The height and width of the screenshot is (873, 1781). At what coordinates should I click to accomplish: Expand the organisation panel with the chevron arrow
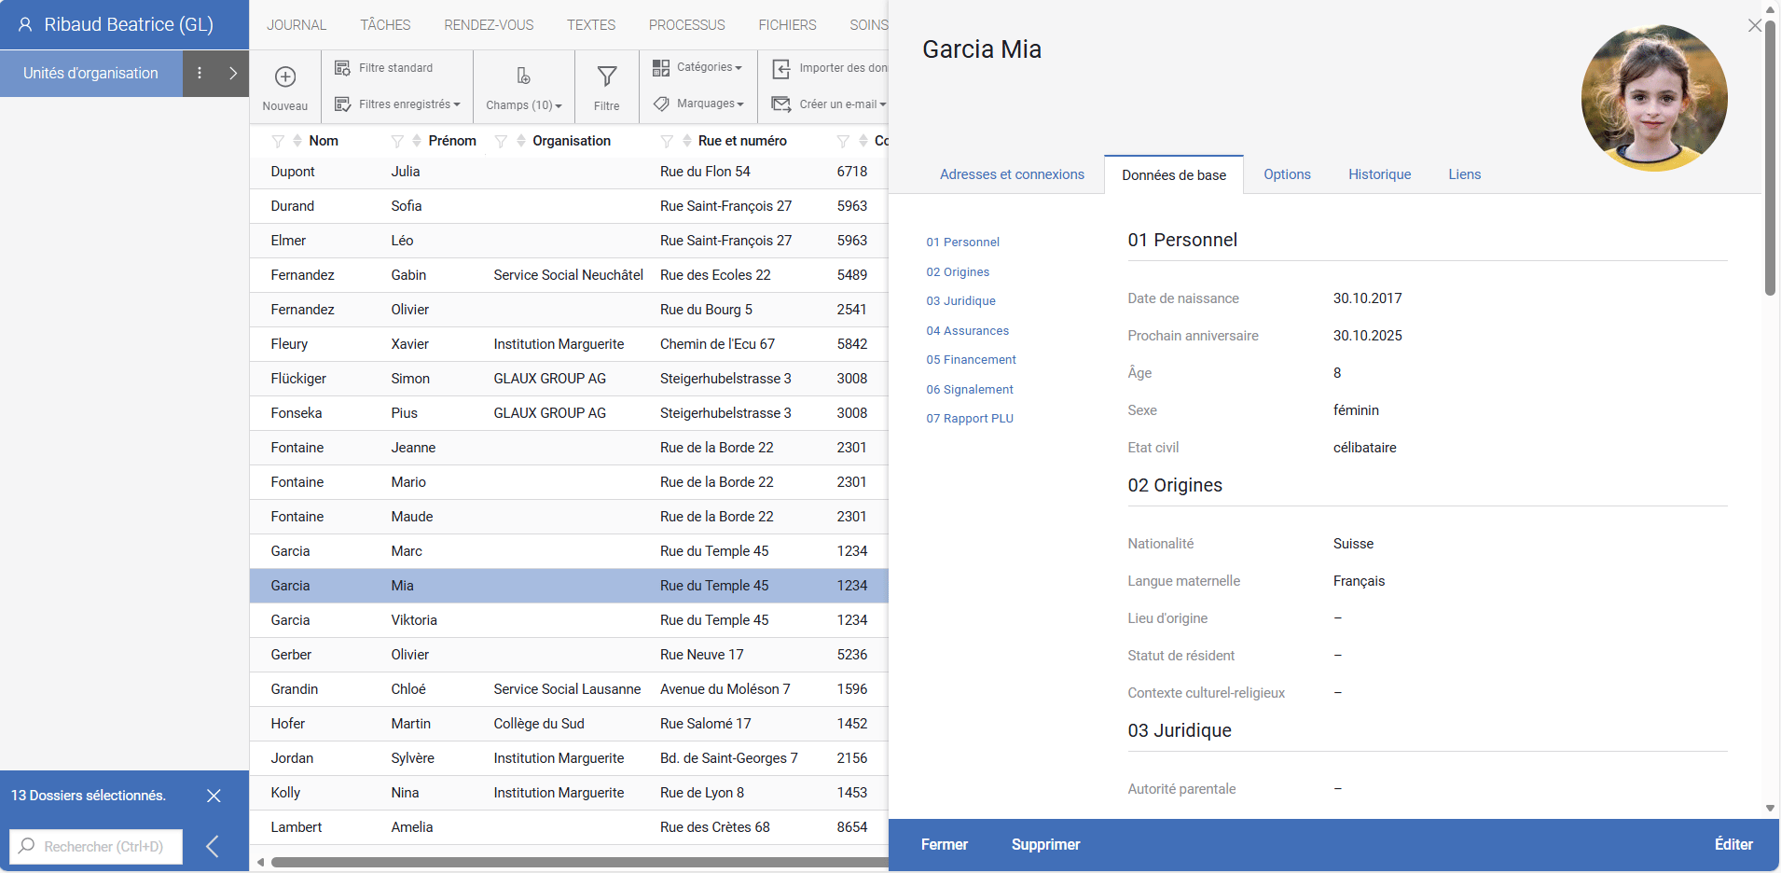click(232, 73)
